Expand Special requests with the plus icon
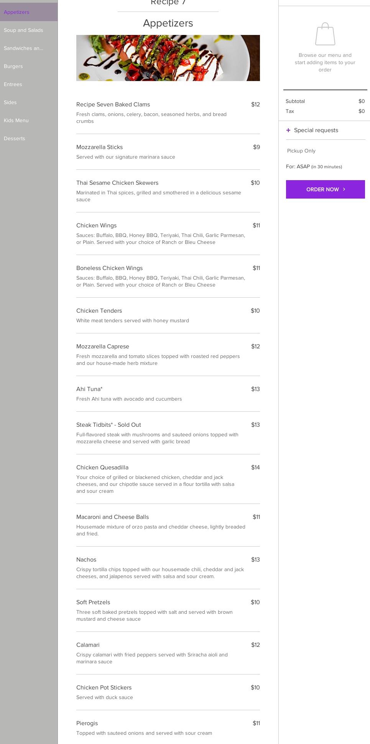This screenshot has width=370, height=744. pyautogui.click(x=288, y=130)
